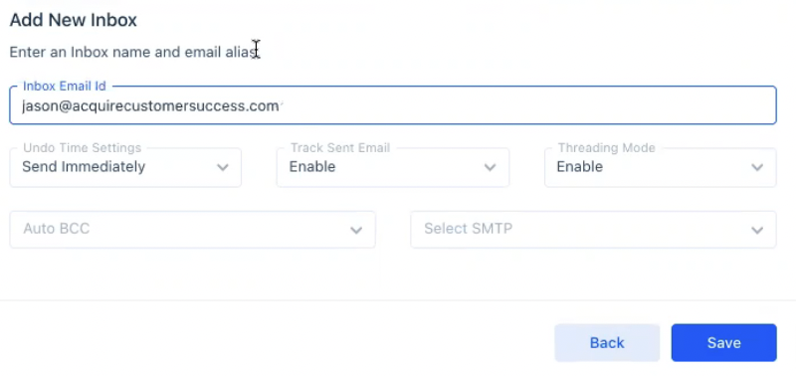Viewport: 796px width, 376px height.
Task: Click the Inbox Email Id field label
Action: [x=65, y=87]
